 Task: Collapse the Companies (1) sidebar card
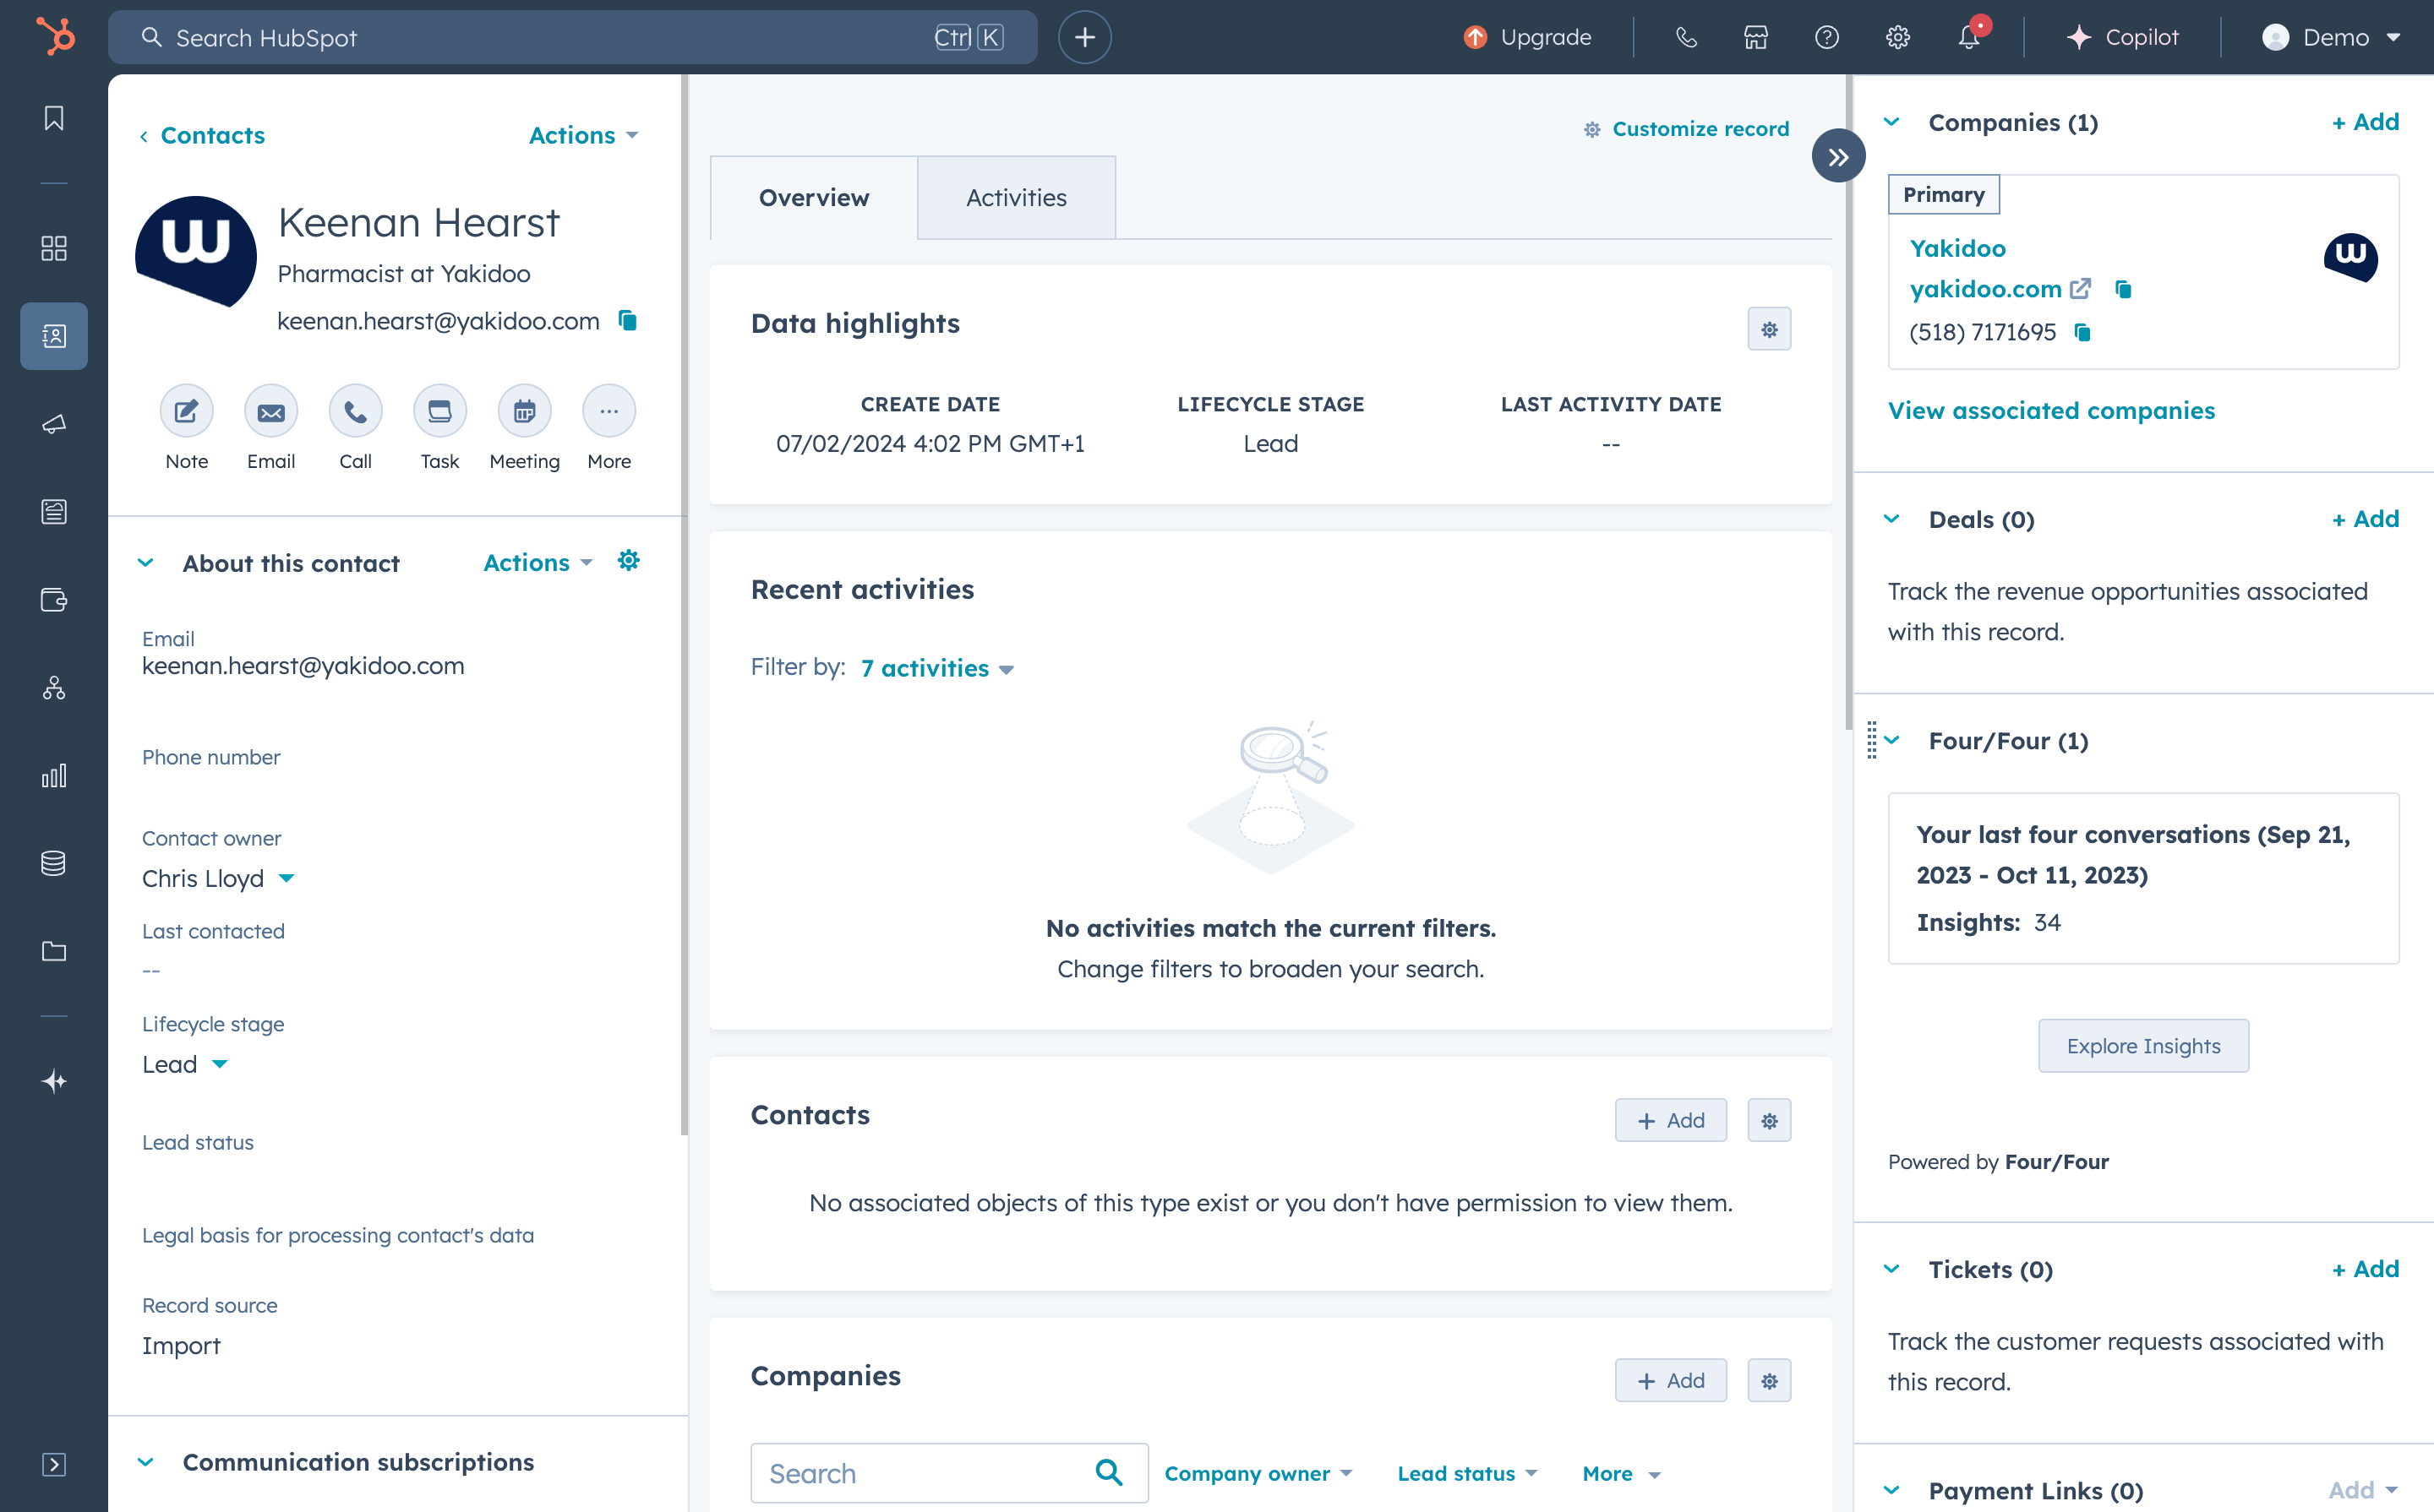(1891, 122)
